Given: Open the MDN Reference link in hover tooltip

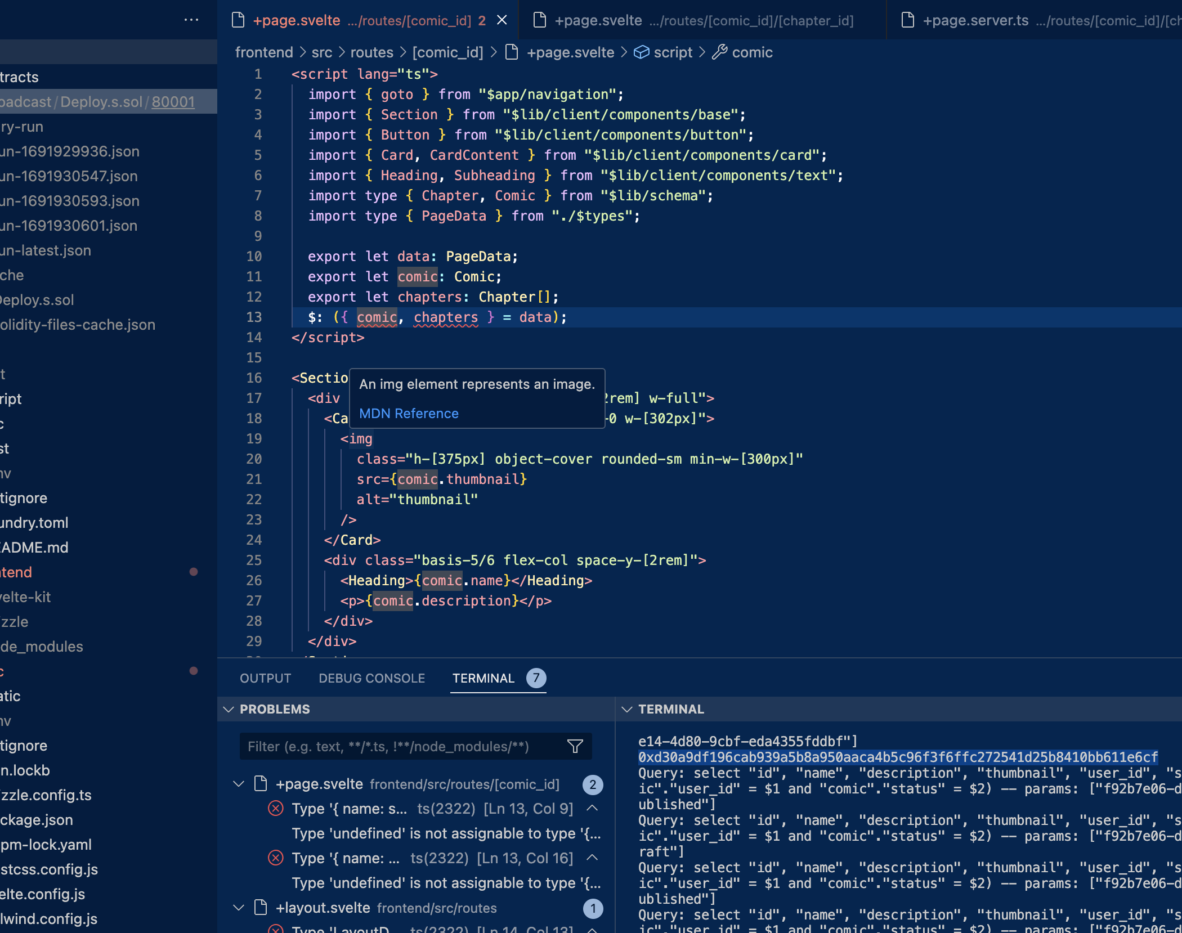Looking at the screenshot, I should (409, 414).
